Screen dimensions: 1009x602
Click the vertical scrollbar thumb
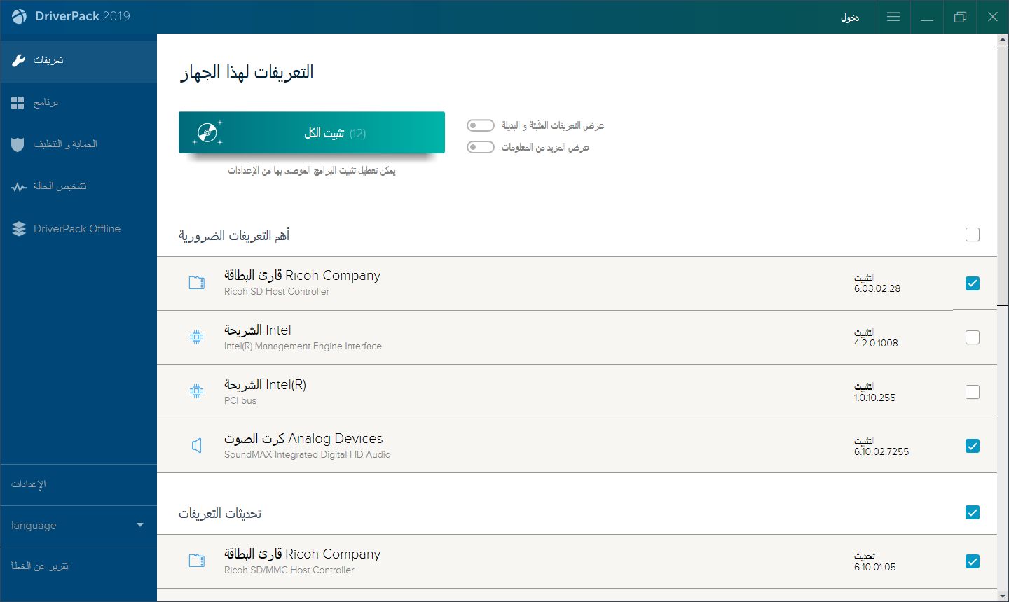pyautogui.click(x=1003, y=175)
